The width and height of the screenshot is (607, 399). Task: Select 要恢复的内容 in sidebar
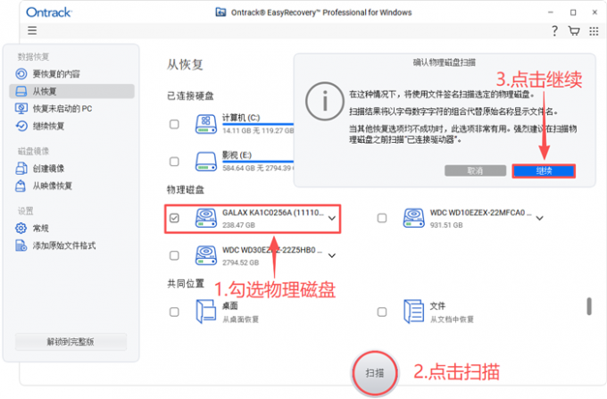click(x=72, y=74)
